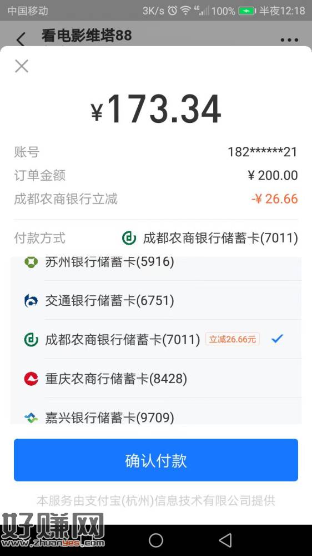Tap the 立减26.66元 discount tag
Image resolution: width=312 pixels, height=556 pixels.
tap(232, 339)
